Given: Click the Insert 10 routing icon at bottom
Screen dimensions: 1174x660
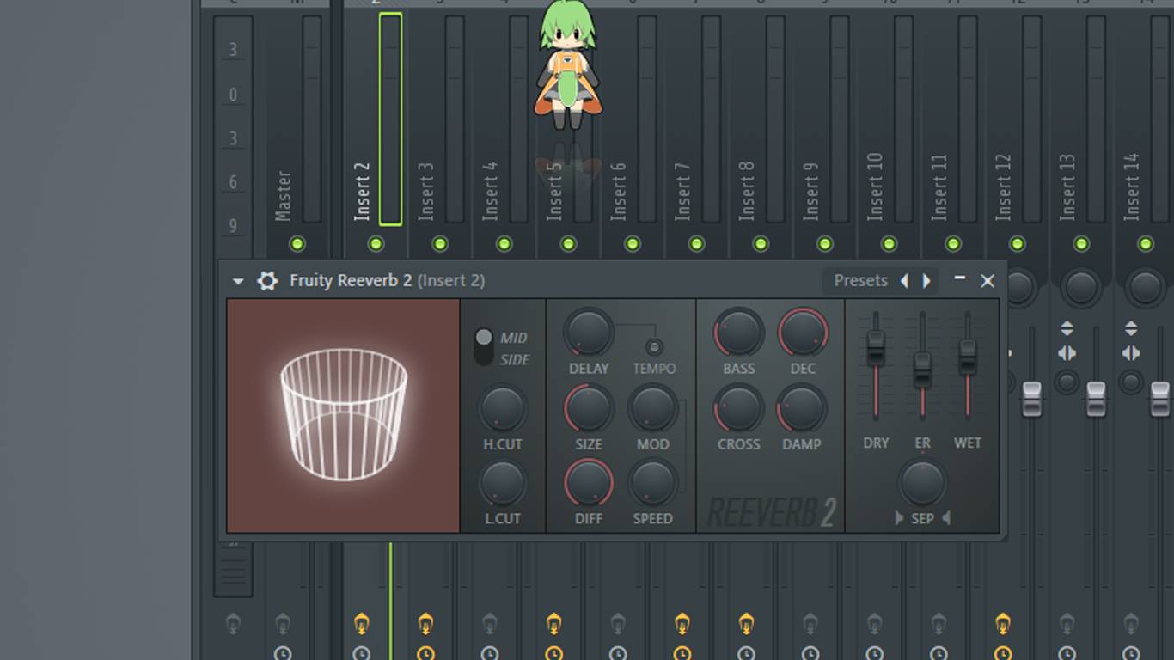Looking at the screenshot, I should coord(874,624).
